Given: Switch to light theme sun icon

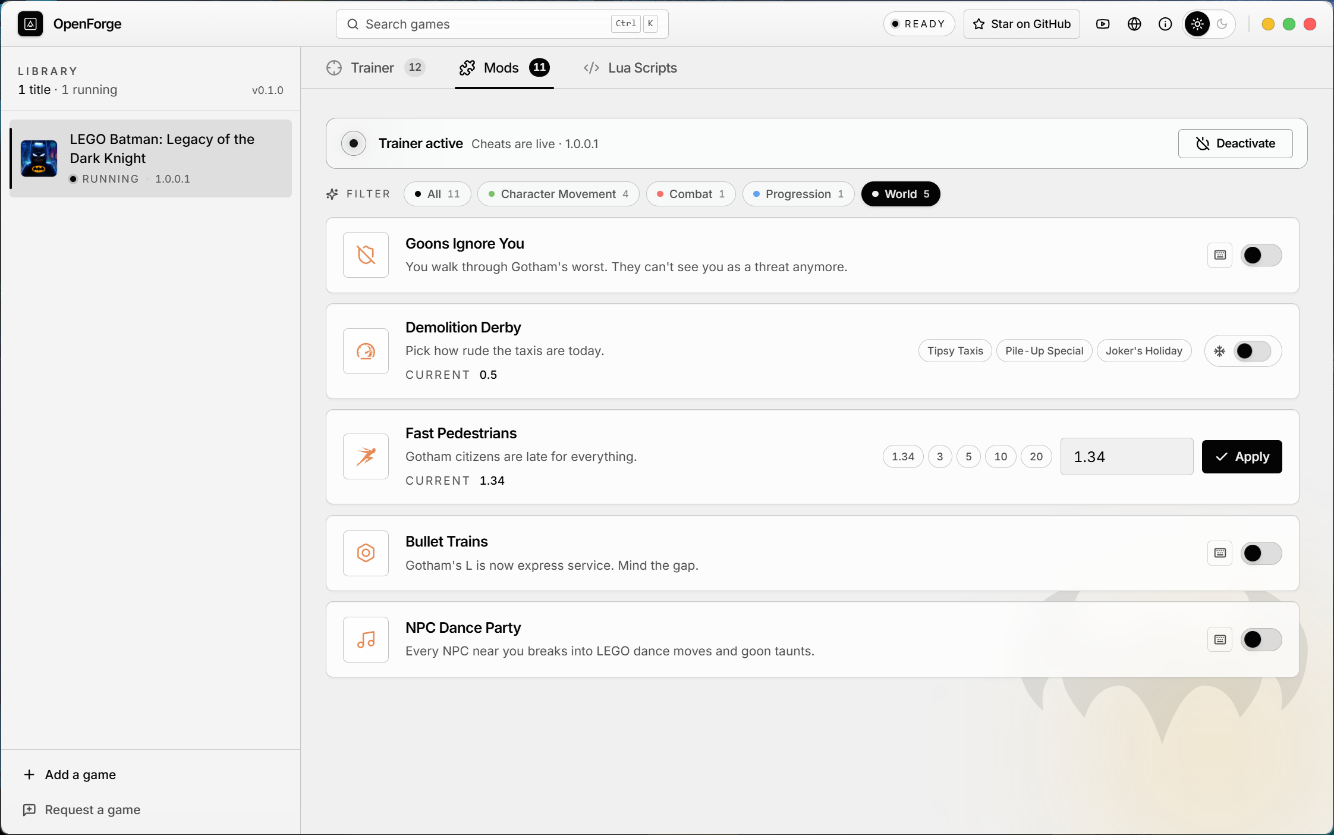Looking at the screenshot, I should point(1197,24).
